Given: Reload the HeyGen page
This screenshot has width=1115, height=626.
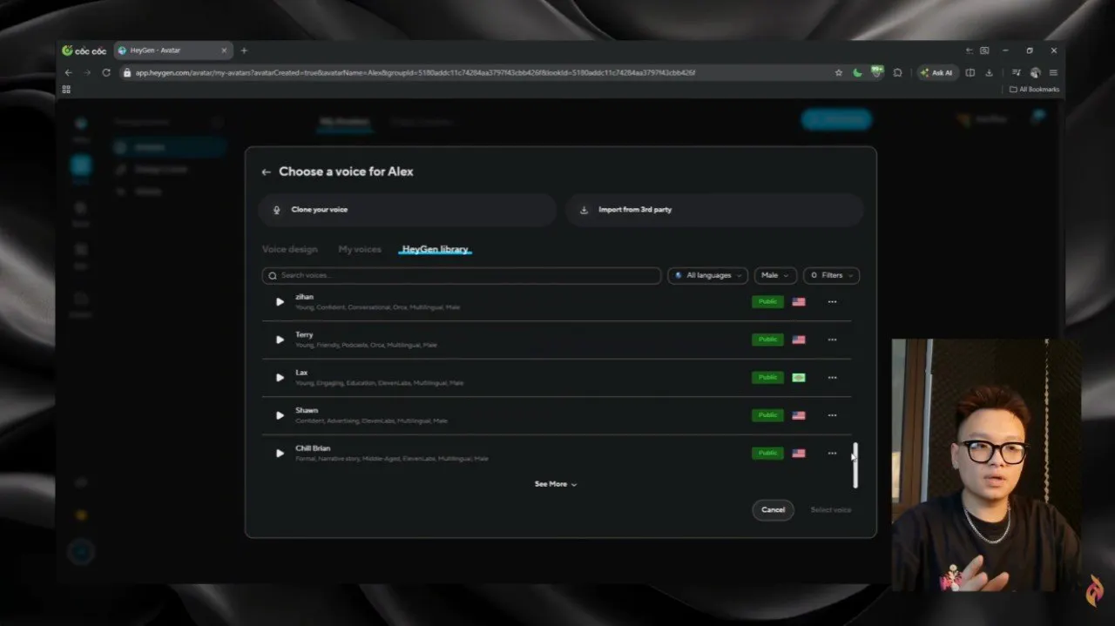Looking at the screenshot, I should tap(106, 73).
